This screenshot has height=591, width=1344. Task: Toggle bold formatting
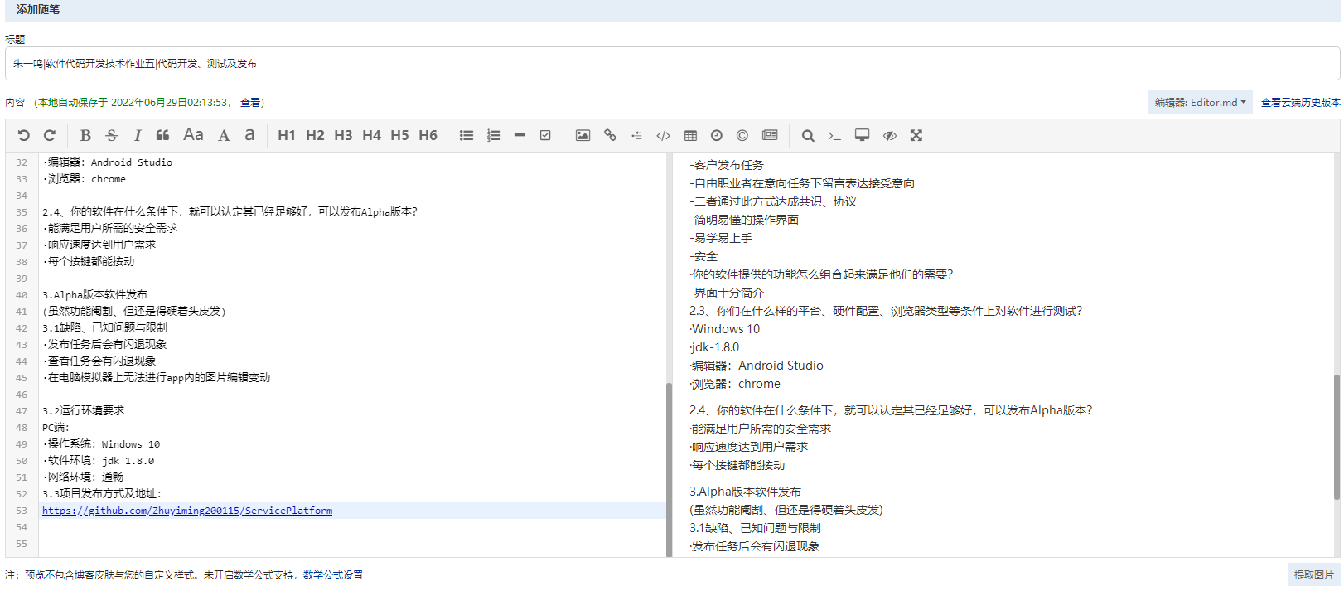[85, 135]
